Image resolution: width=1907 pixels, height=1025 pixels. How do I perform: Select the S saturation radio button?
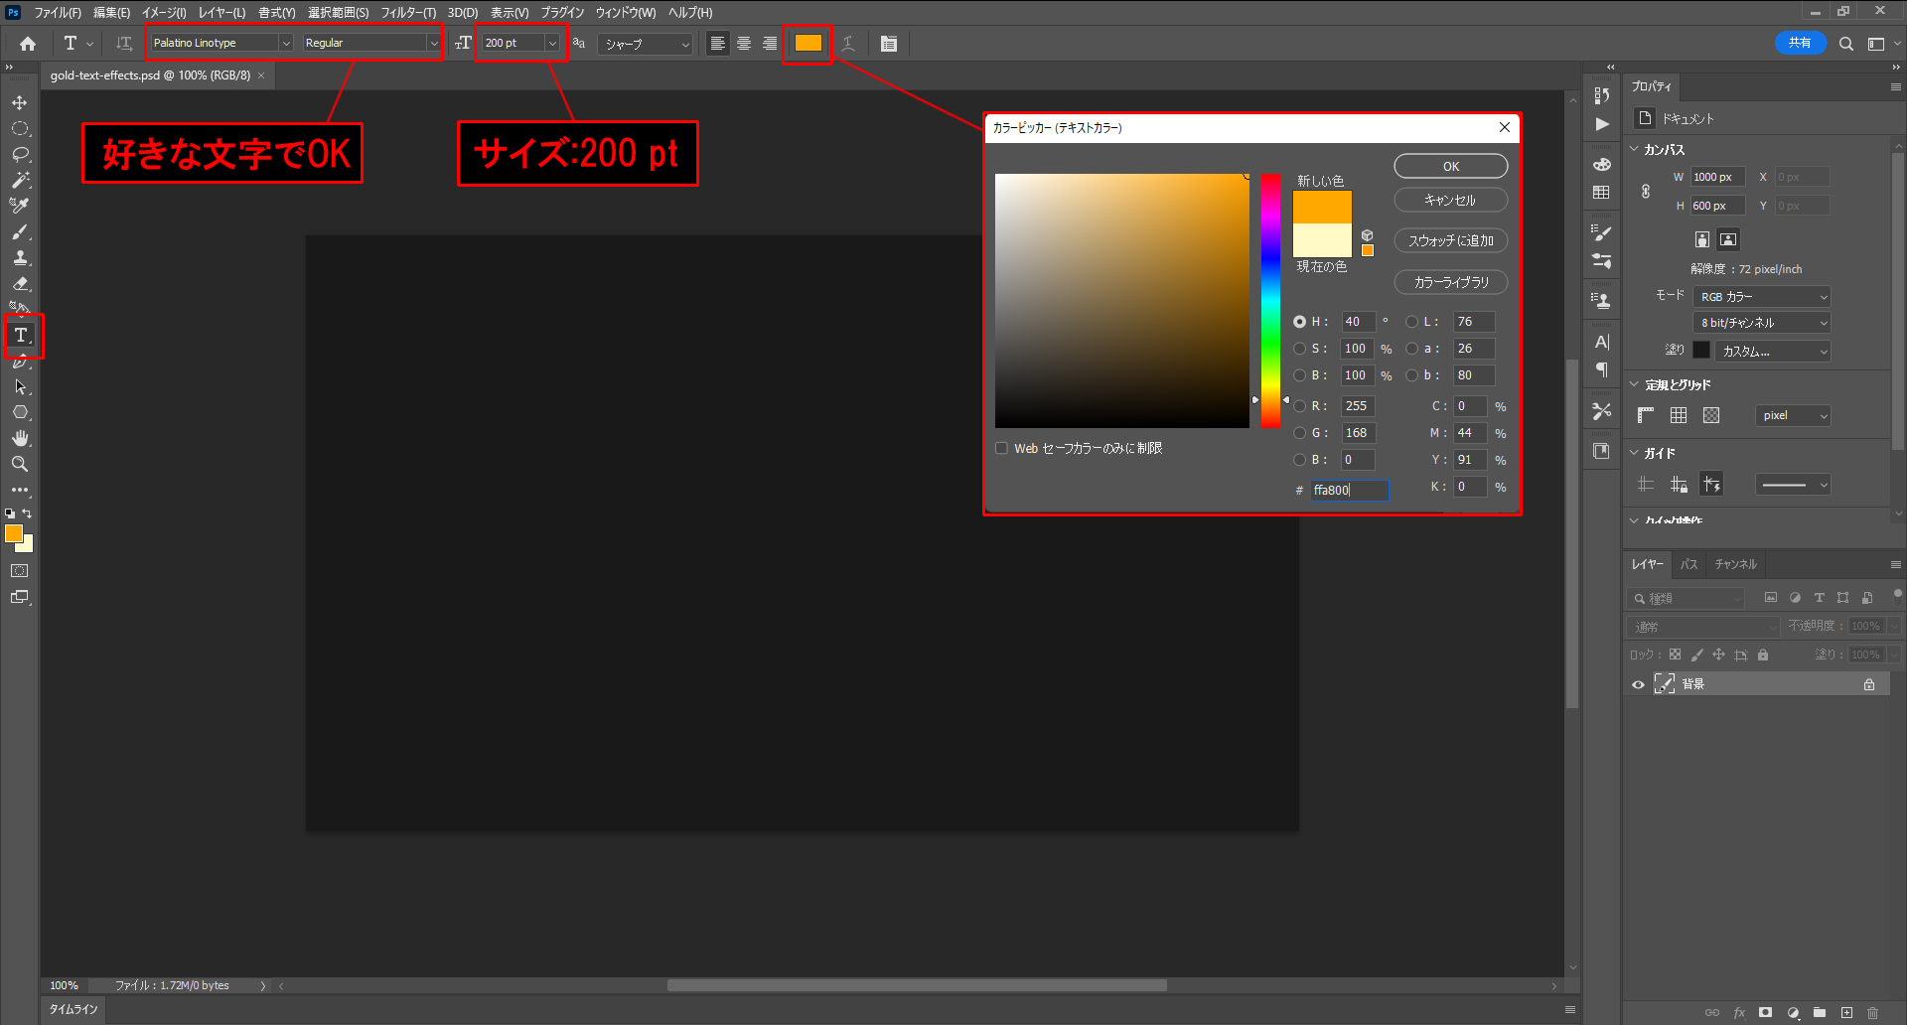point(1299,349)
